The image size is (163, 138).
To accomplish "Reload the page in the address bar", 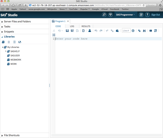I will point(144,5).
